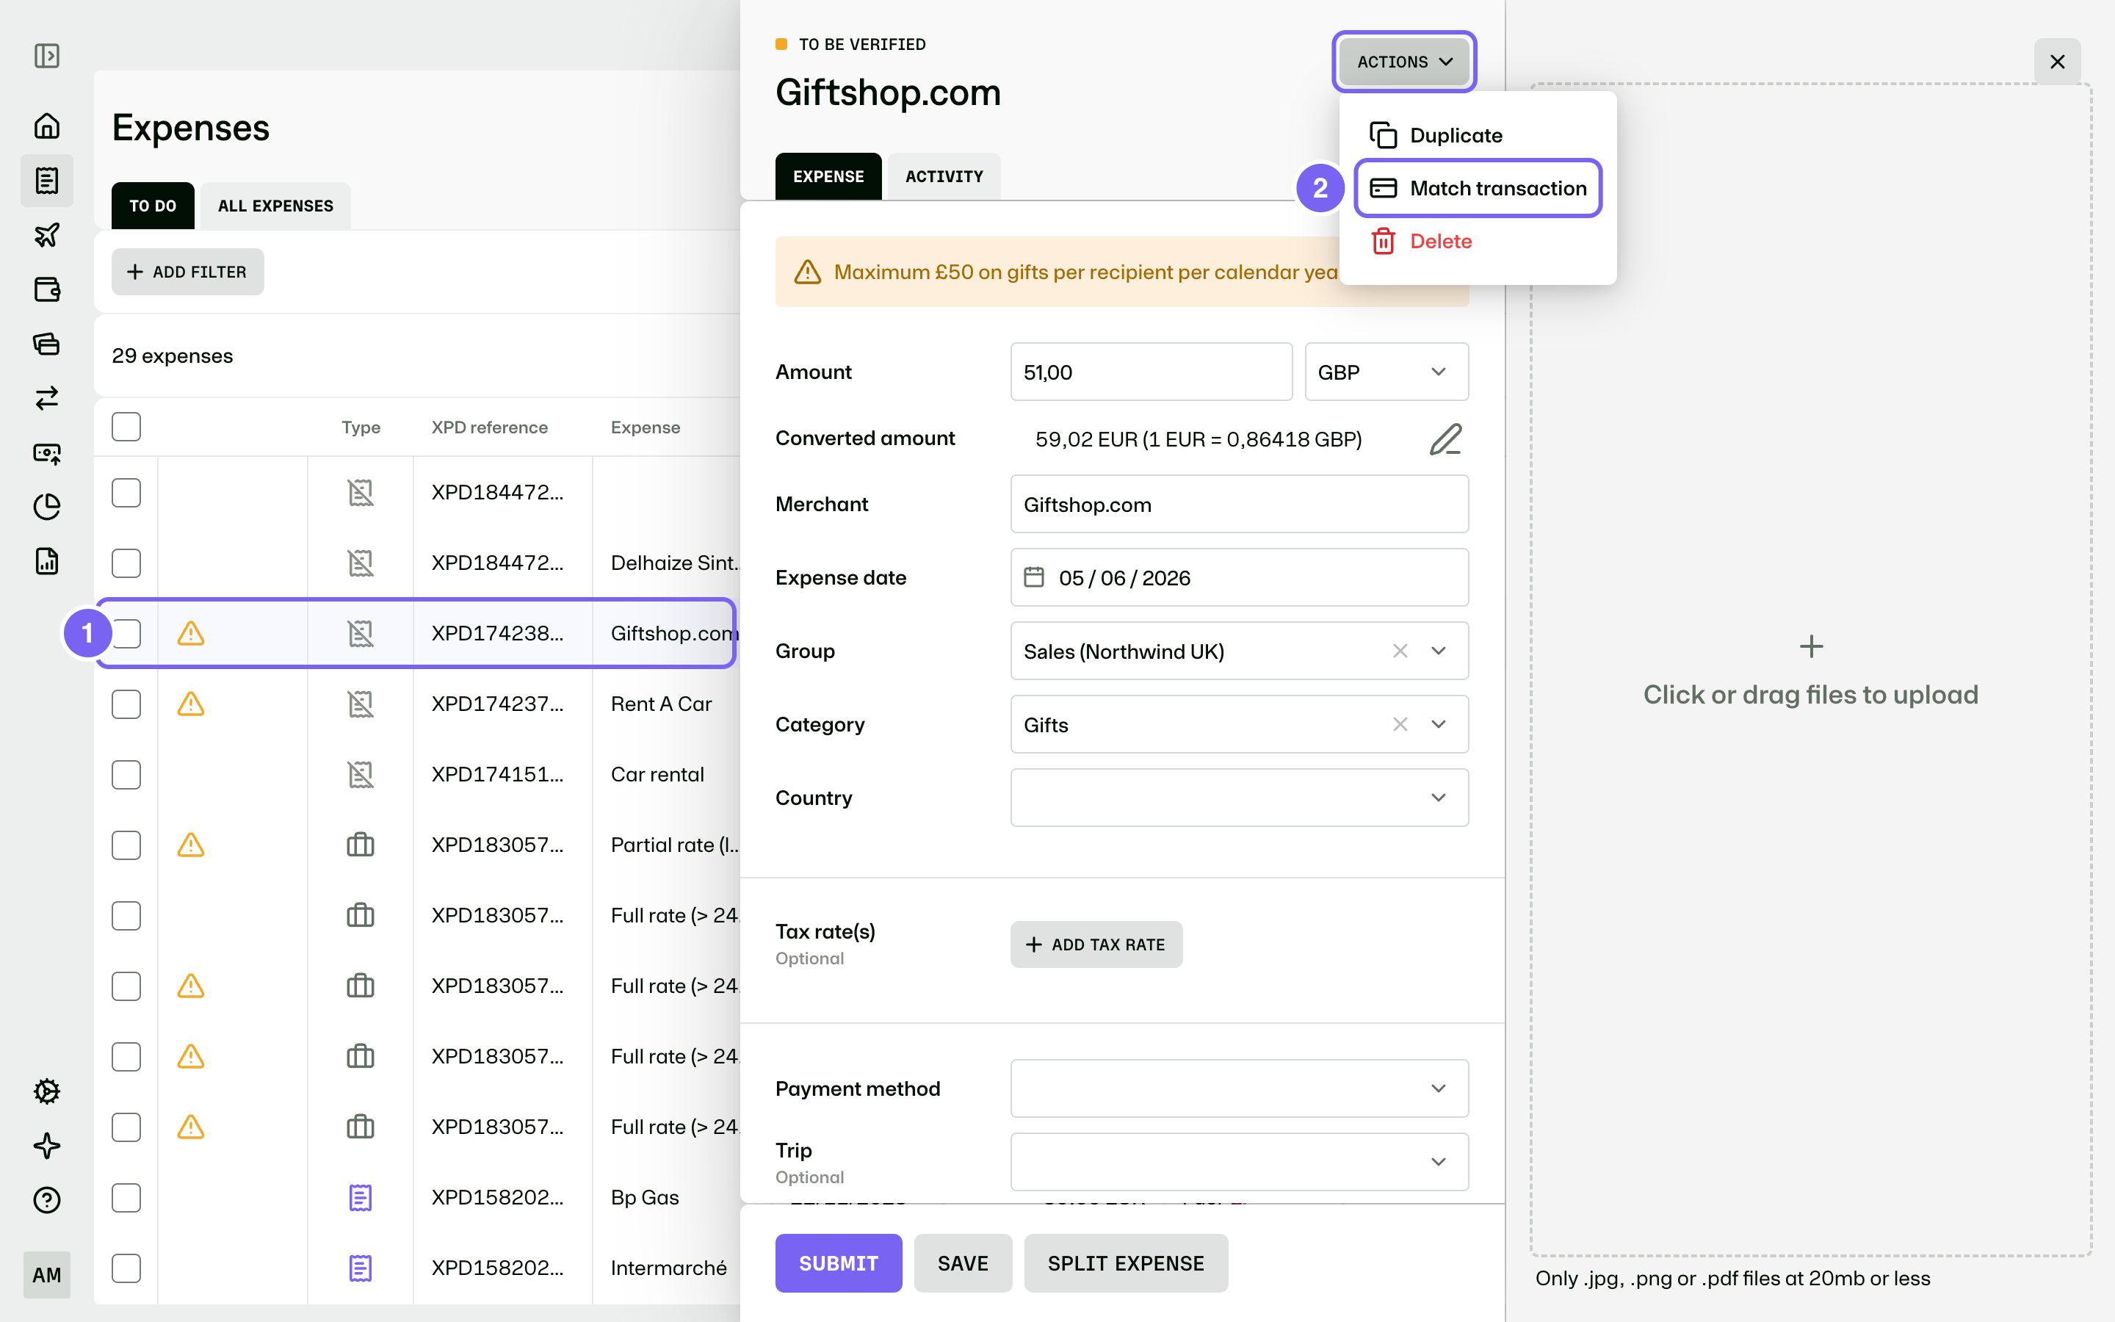The width and height of the screenshot is (2115, 1322).
Task: Expand the Country dropdown
Action: (x=1439, y=798)
